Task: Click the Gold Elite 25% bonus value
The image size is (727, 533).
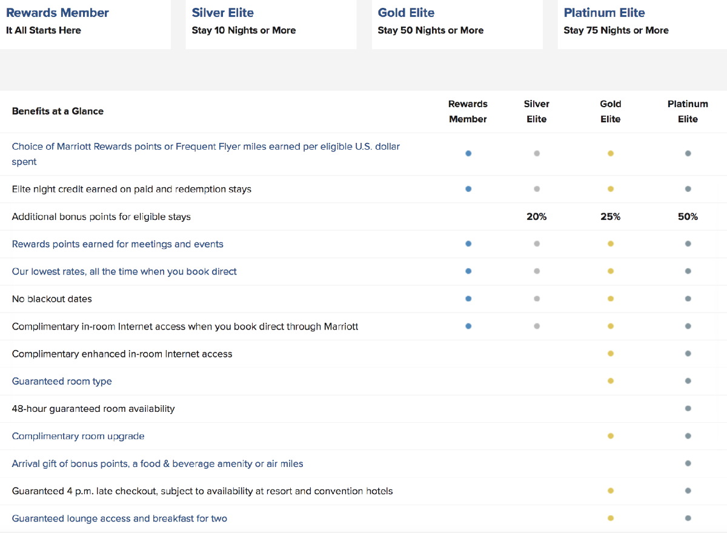Action: 611,216
